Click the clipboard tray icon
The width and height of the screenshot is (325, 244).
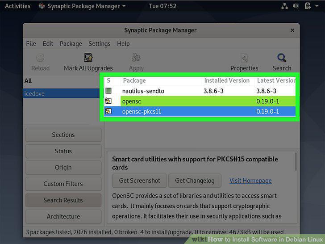pyautogui.click(x=308, y=6)
